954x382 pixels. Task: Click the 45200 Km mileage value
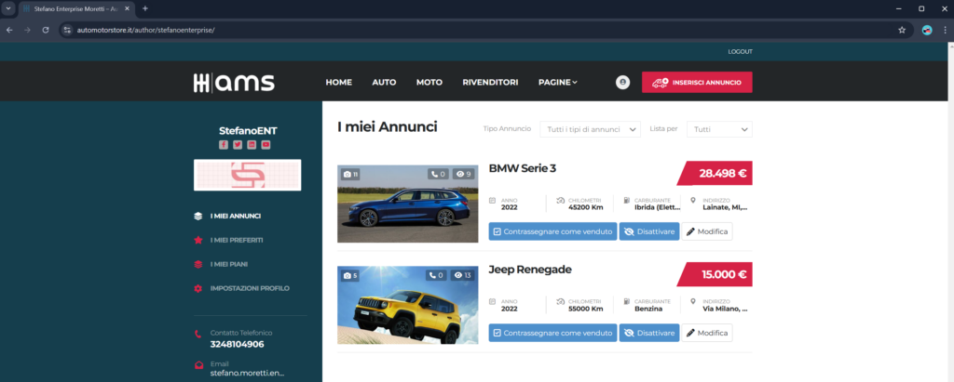point(585,207)
